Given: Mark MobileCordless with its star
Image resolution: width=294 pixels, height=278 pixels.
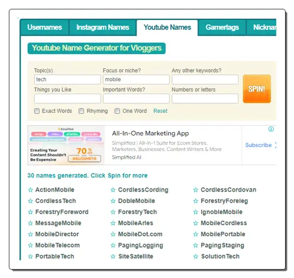Looking at the screenshot, I should click(196, 223).
